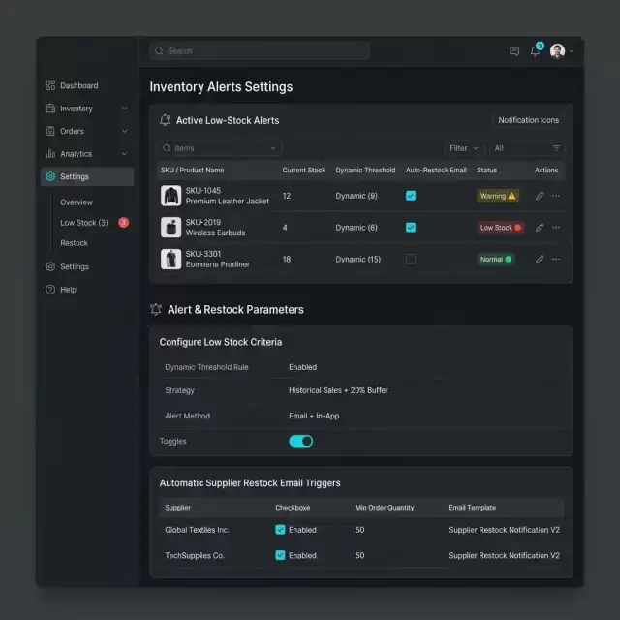The width and height of the screenshot is (620, 620).
Task: Click the search magnifier icon in top bar
Action: (x=159, y=51)
